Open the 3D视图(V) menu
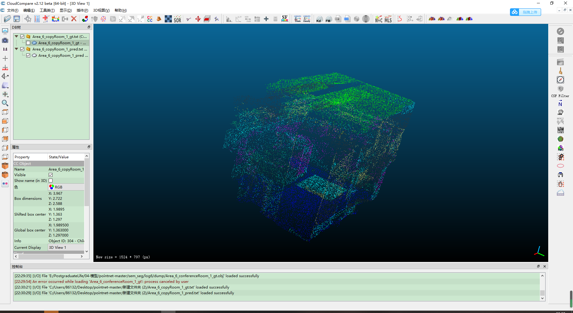 point(101,10)
